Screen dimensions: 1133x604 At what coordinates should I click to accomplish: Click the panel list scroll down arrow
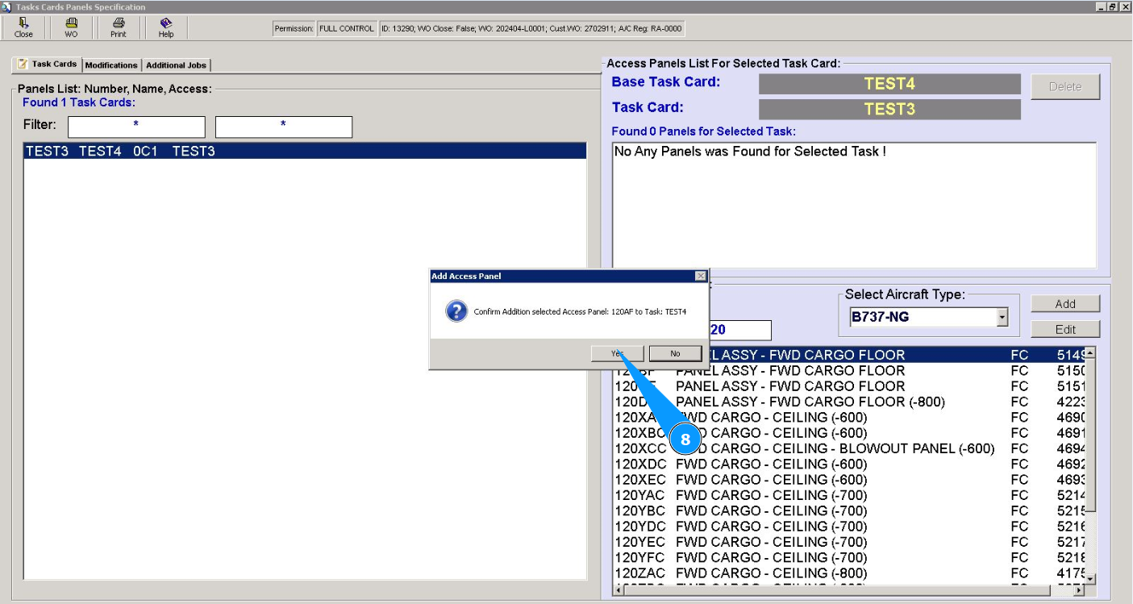pos(1090,579)
